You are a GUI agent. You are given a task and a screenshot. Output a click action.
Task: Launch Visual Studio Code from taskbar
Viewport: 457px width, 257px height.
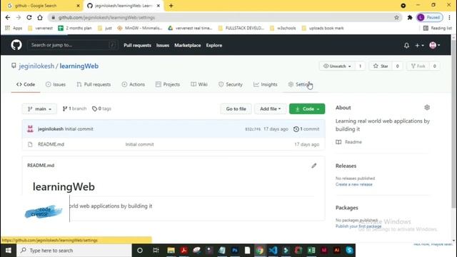pos(273,251)
